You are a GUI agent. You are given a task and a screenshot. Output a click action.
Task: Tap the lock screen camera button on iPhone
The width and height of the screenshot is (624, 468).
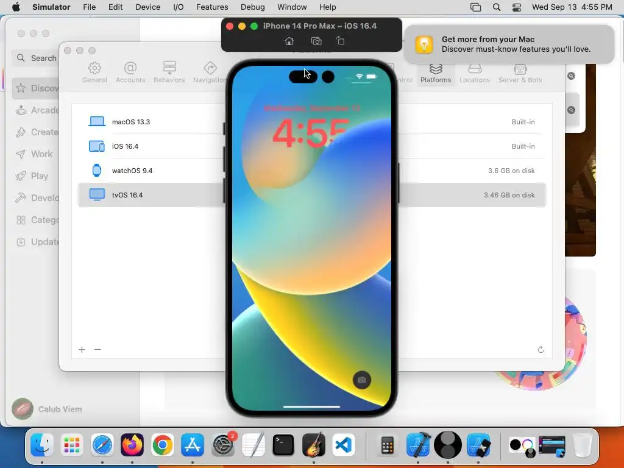point(362,380)
